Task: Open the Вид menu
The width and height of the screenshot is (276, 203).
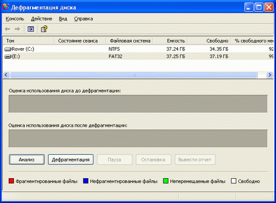Action: pos(63,19)
